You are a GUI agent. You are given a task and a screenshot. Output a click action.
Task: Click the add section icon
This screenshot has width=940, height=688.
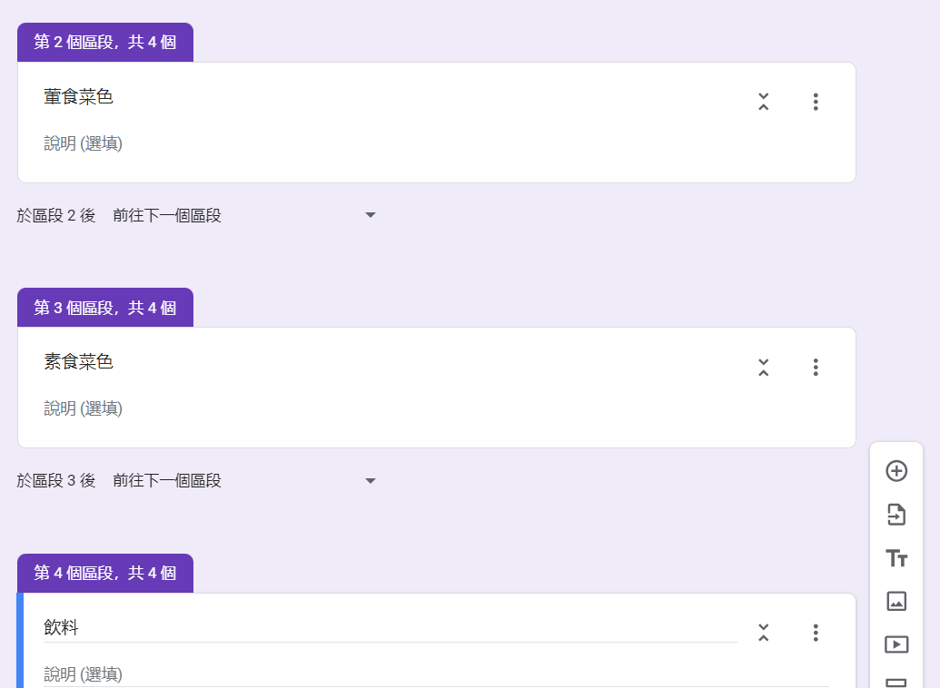pyautogui.click(x=896, y=683)
